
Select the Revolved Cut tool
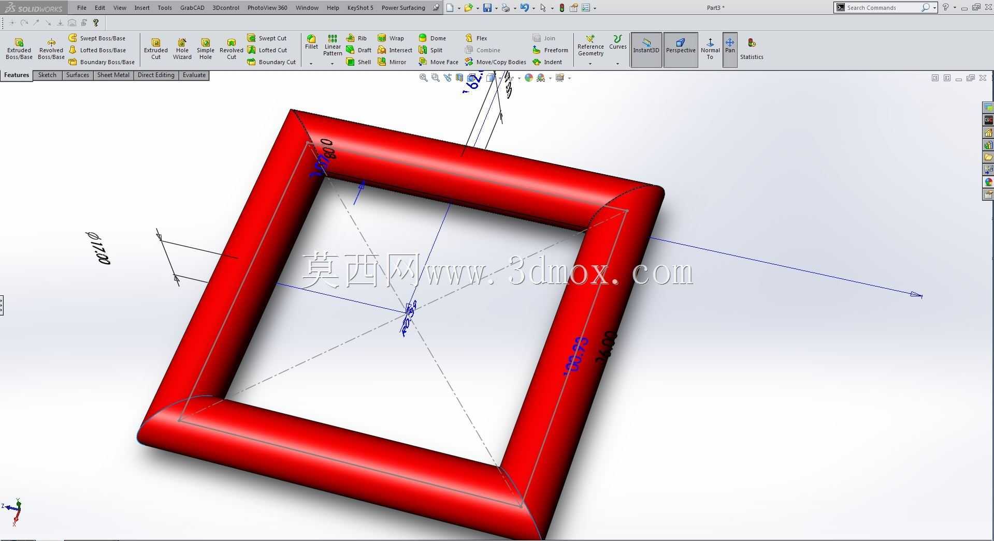(x=232, y=49)
